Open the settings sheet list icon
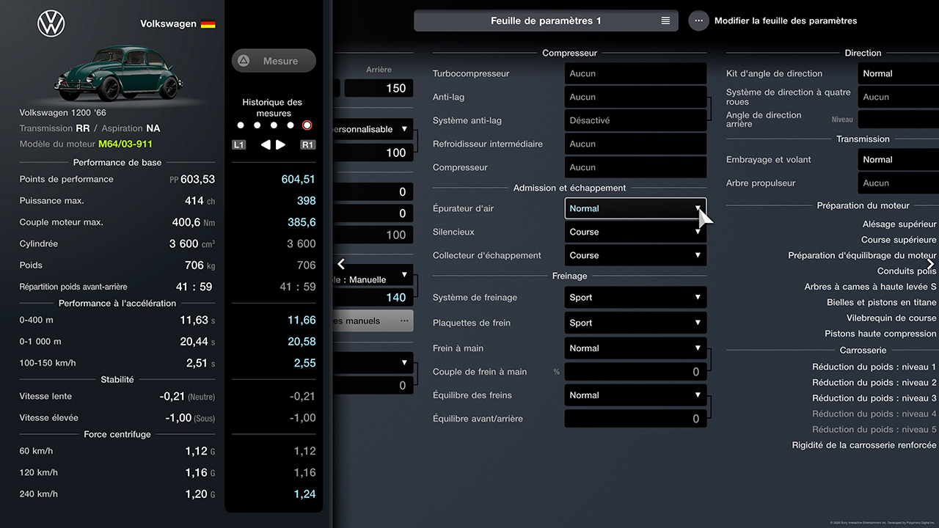939x528 pixels. tap(665, 21)
